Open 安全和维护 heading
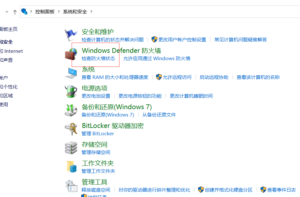Viewport: 300px width, 197px height. pyautogui.click(x=97, y=32)
